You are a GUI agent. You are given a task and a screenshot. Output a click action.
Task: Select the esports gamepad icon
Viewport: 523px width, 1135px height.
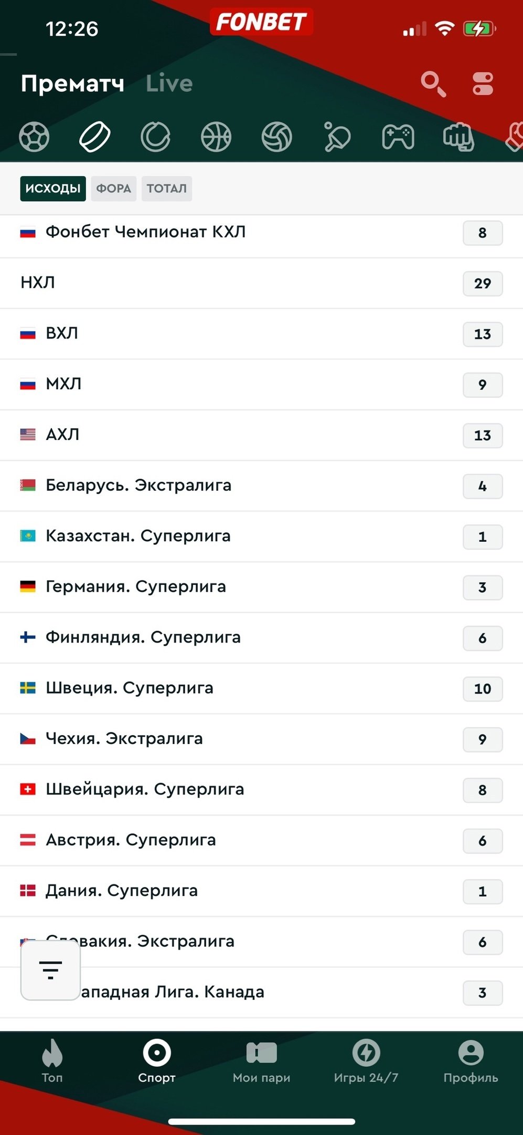(398, 137)
